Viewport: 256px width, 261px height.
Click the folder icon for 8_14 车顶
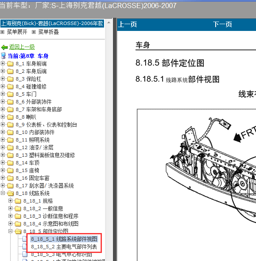tap(10, 163)
